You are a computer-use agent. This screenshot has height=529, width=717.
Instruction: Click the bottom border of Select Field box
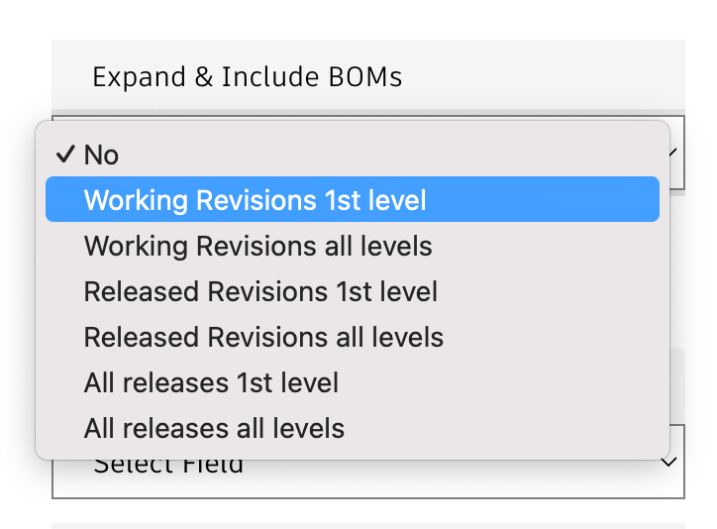[x=368, y=497]
